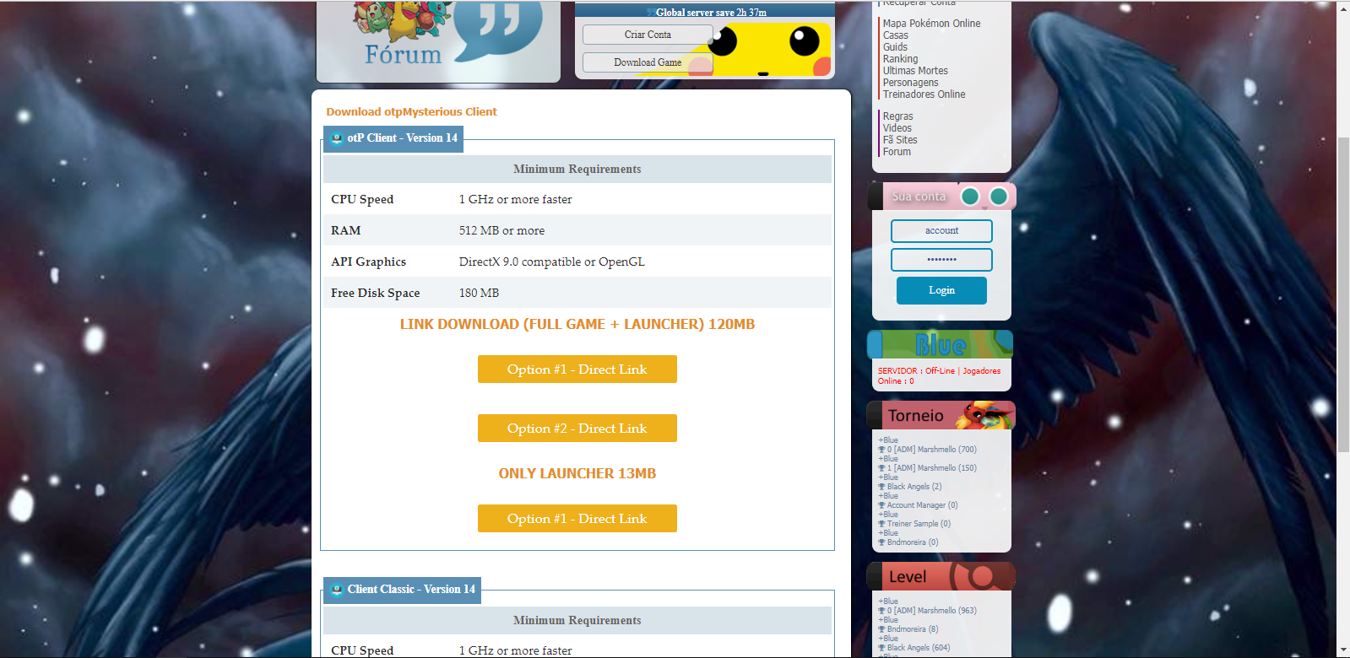The image size is (1350, 658).
Task: Click trophy icon beside Bndmoreira (8)
Action: 881,629
